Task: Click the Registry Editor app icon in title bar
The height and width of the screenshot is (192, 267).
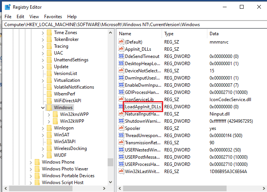Action: 8,7
